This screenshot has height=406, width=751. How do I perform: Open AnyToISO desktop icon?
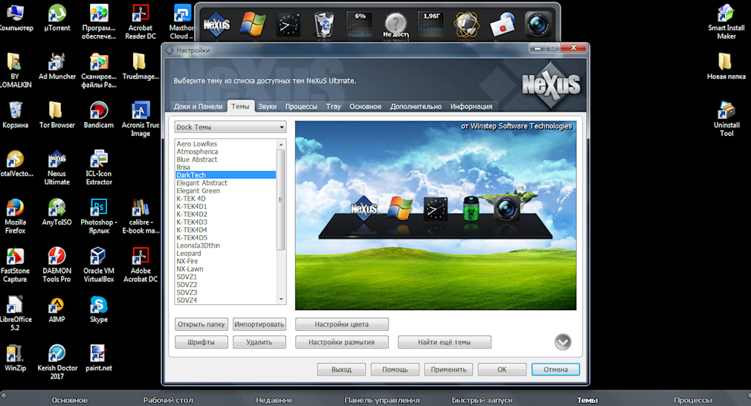coord(57,212)
